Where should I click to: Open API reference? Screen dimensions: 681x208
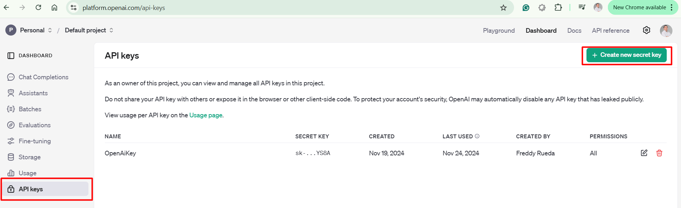click(x=610, y=31)
